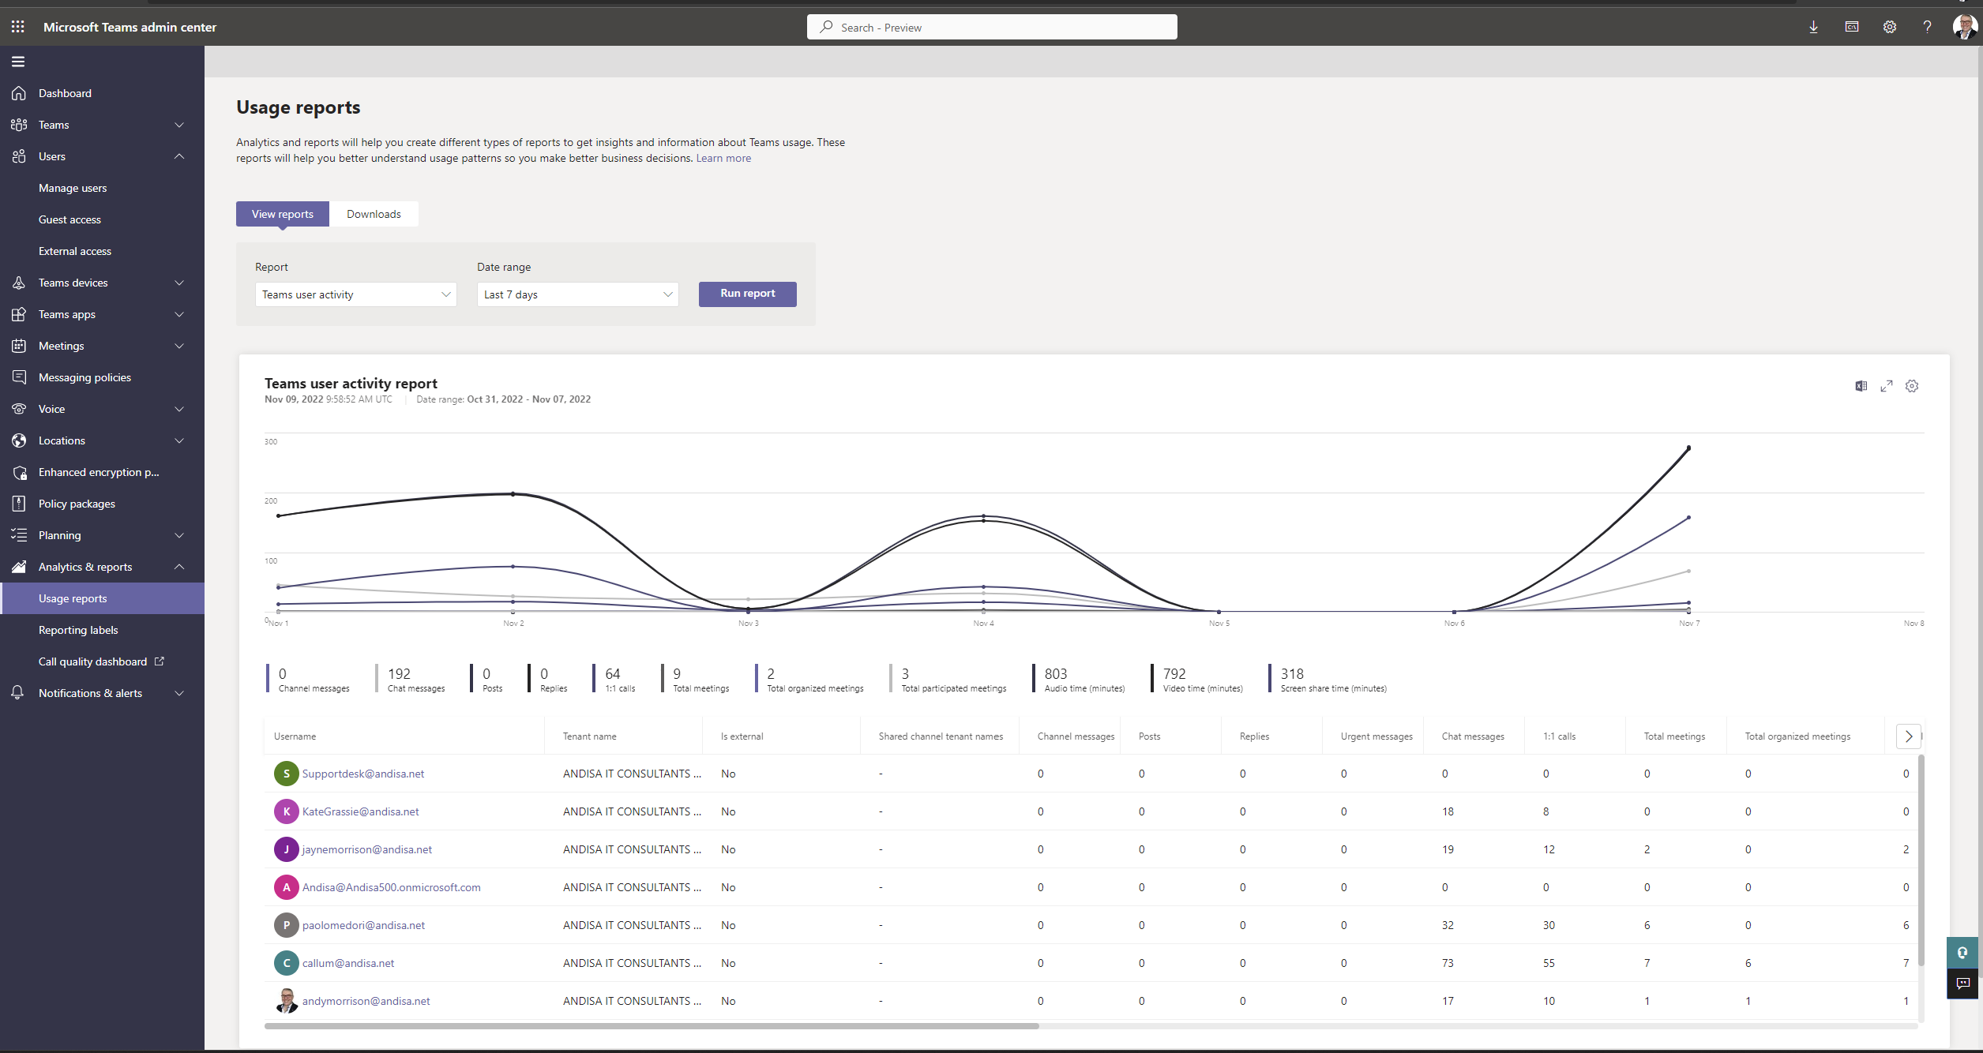1983x1053 pixels.
Task: Open the Learn more link
Action: (723, 158)
